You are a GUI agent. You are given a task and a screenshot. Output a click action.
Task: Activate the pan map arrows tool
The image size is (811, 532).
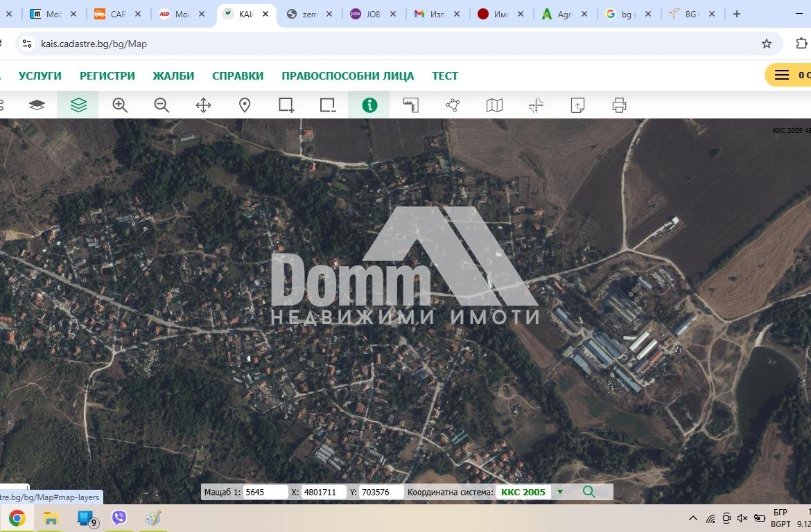(203, 105)
